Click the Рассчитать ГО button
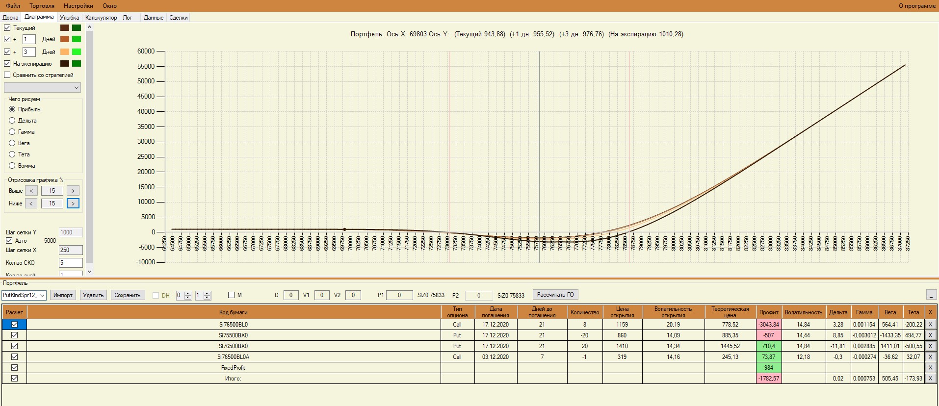939x406 pixels. 555,295
